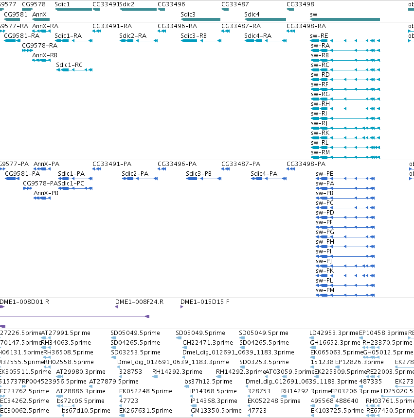414x418 pixels.
Task: Click the Sdic4-PA protein label
Action: pyautogui.click(x=264, y=173)
